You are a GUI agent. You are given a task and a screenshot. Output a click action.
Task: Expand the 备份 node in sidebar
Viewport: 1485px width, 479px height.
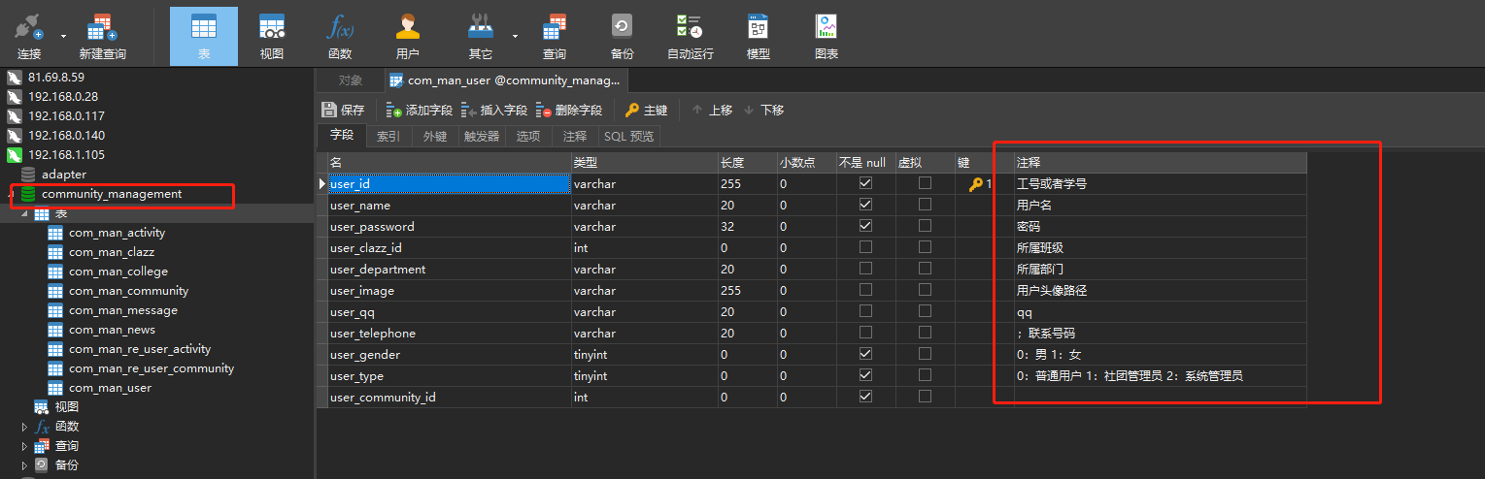[25, 465]
